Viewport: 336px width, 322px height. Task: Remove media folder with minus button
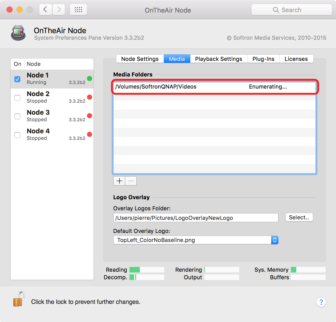point(131,181)
